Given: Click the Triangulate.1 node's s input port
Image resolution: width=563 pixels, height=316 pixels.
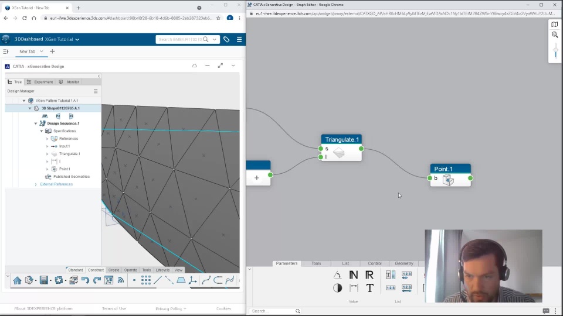Looking at the screenshot, I should pyautogui.click(x=321, y=149).
